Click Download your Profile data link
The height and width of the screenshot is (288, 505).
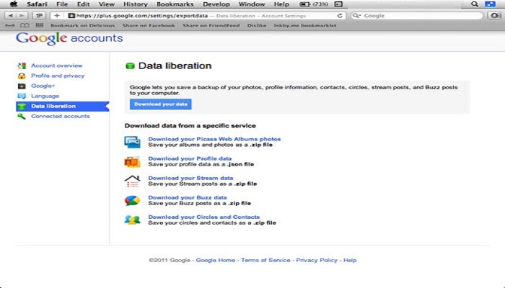point(190,158)
